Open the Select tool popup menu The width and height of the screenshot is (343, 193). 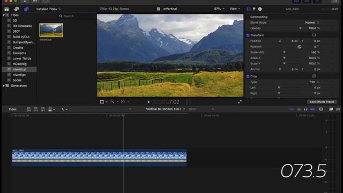click(64, 109)
